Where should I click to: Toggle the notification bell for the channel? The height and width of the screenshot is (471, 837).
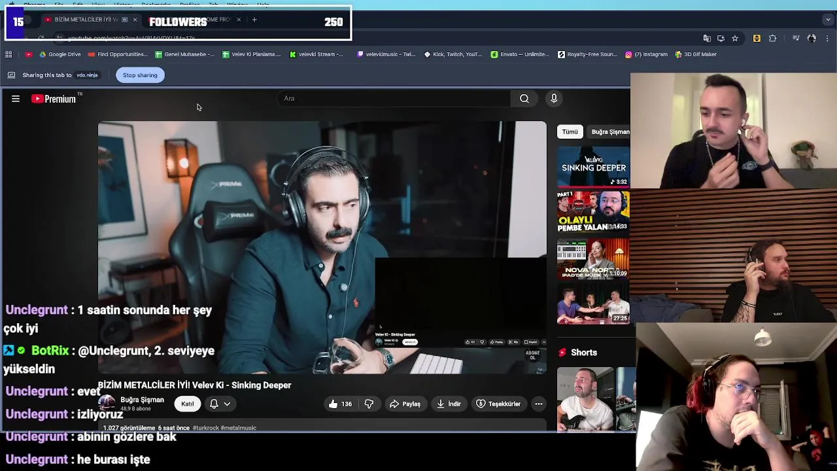tap(214, 404)
